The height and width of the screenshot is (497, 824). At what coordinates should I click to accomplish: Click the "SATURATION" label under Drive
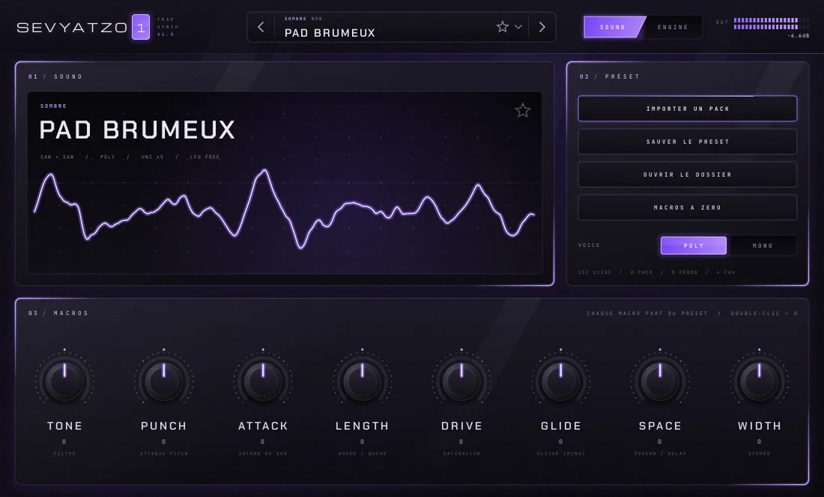click(461, 454)
